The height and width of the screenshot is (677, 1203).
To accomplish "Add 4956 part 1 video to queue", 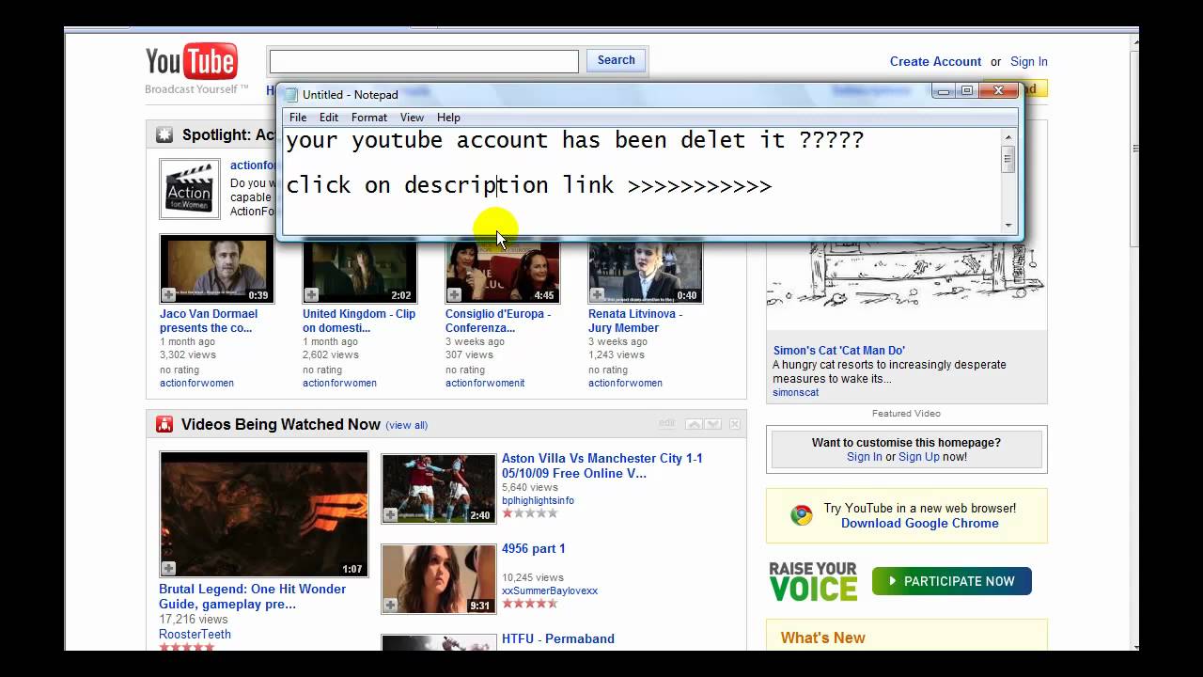I will coord(390,605).
